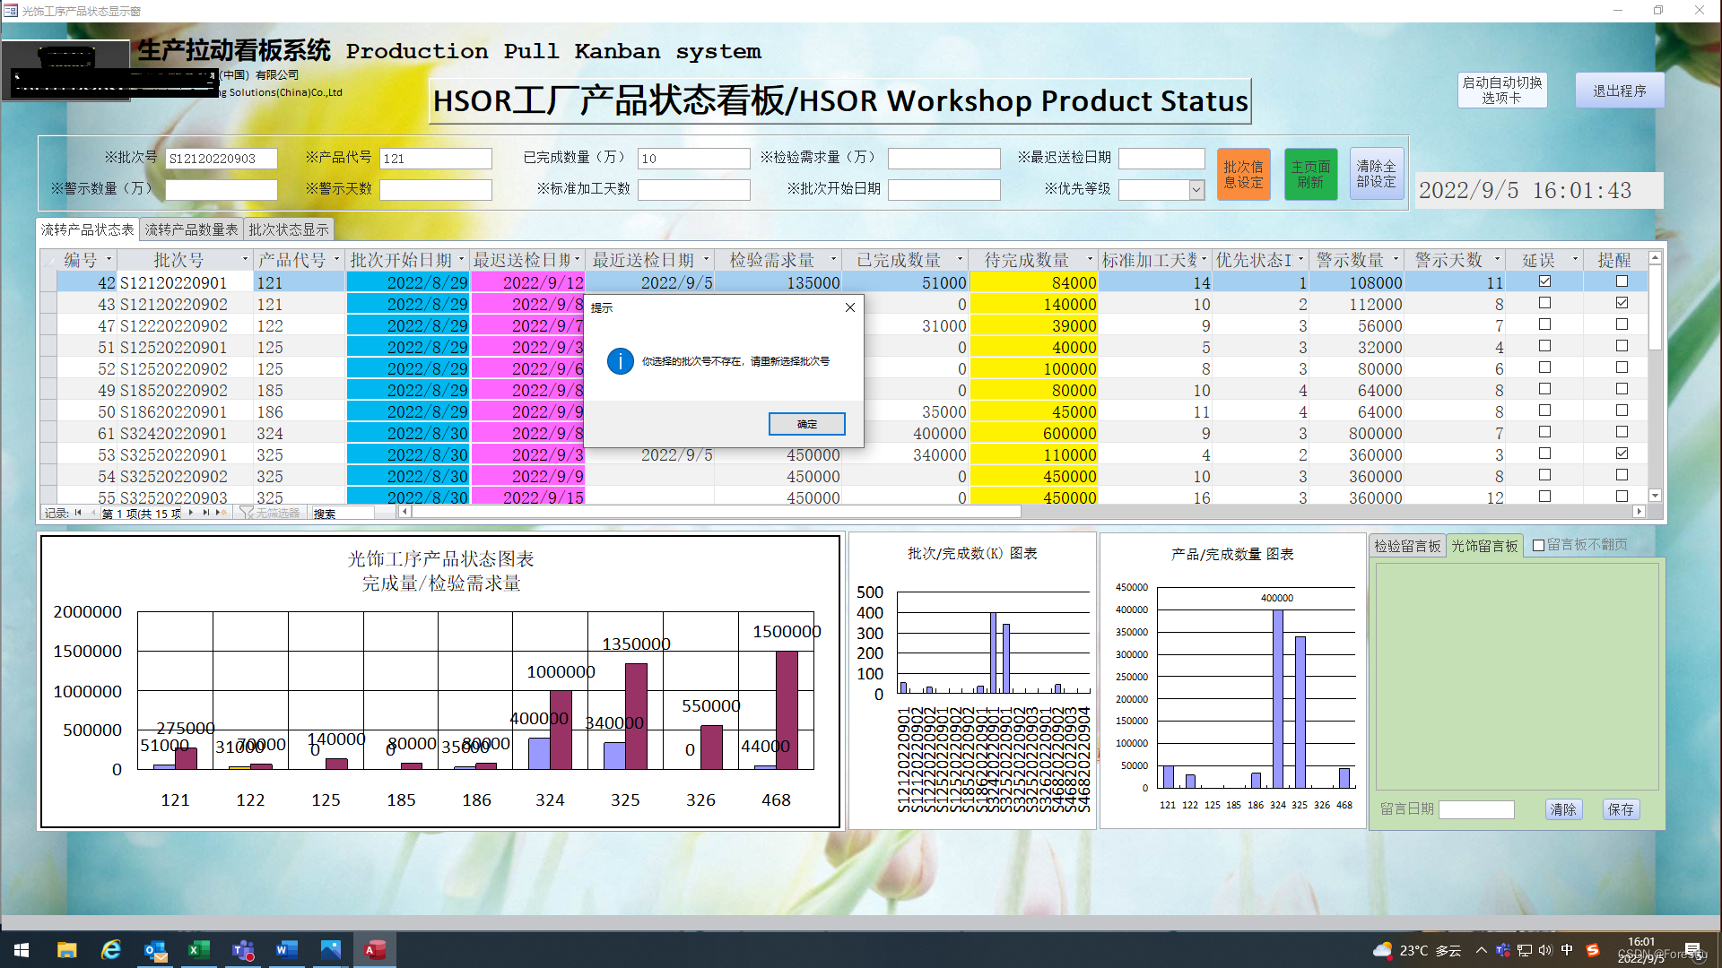Switch to 批次状态显示 tab
This screenshot has height=968, width=1722.
pos(289,230)
